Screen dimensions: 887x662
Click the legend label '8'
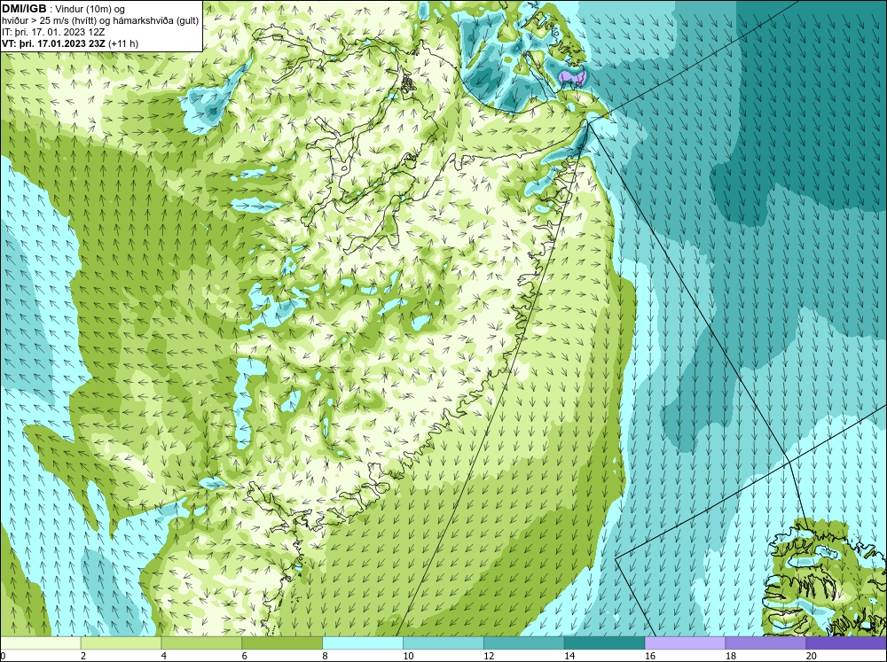pos(326,656)
